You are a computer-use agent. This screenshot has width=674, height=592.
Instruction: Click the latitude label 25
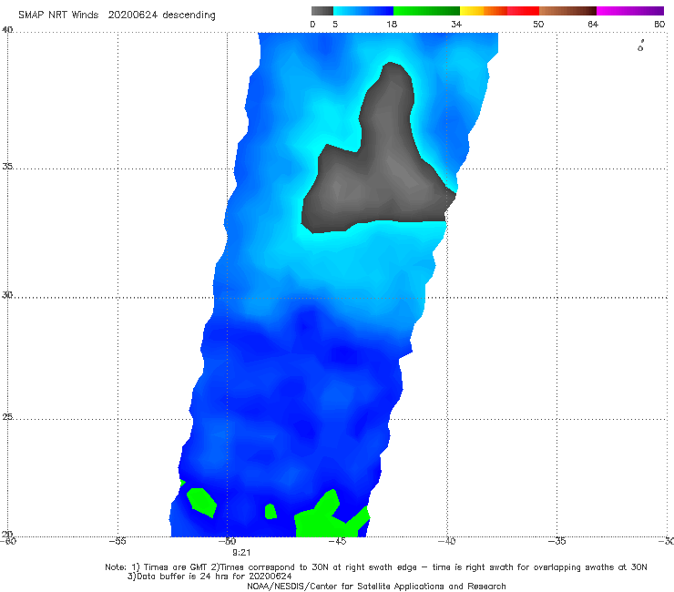[7, 416]
